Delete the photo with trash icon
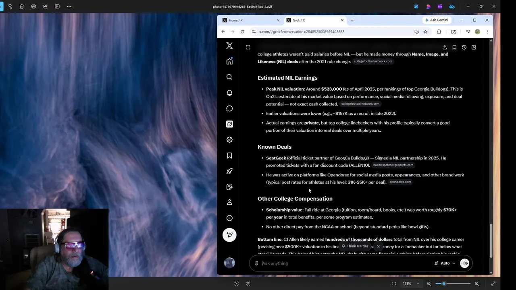The height and width of the screenshot is (290, 516). tap(22, 6)
